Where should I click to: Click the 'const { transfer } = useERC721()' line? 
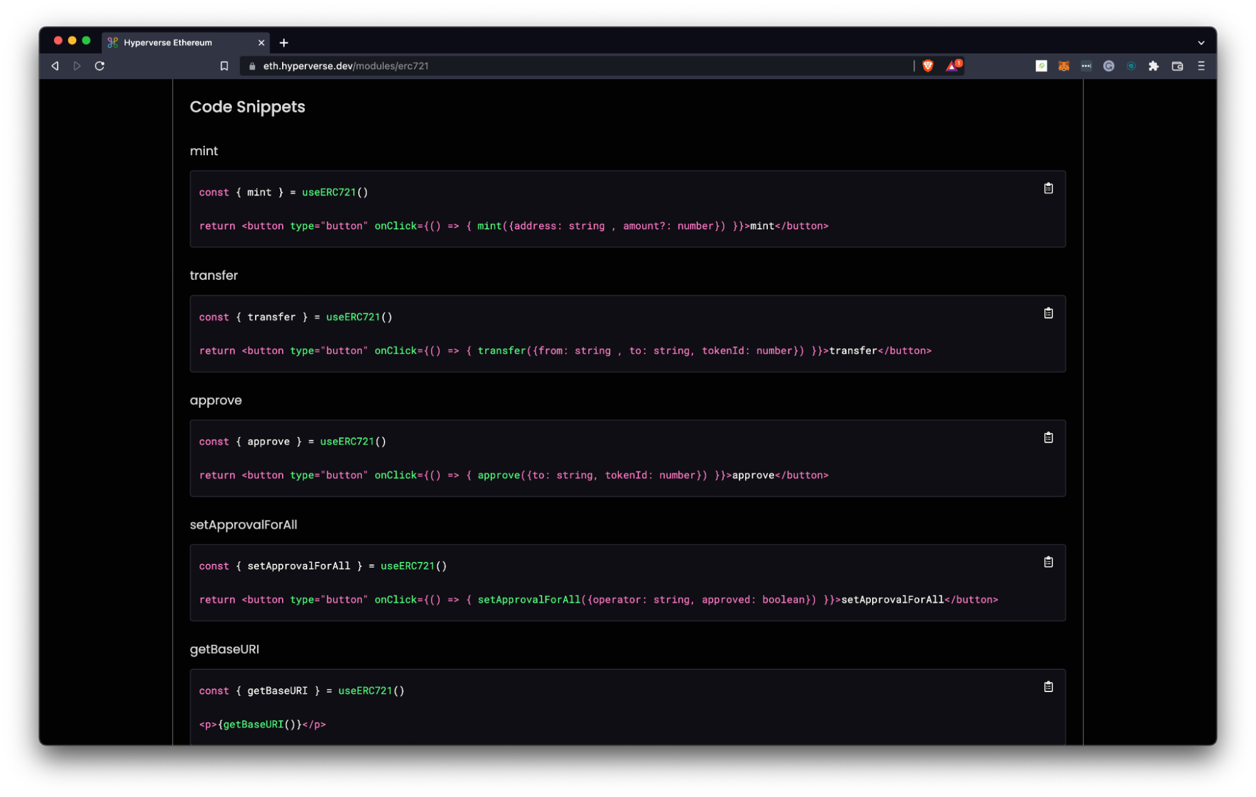point(295,317)
